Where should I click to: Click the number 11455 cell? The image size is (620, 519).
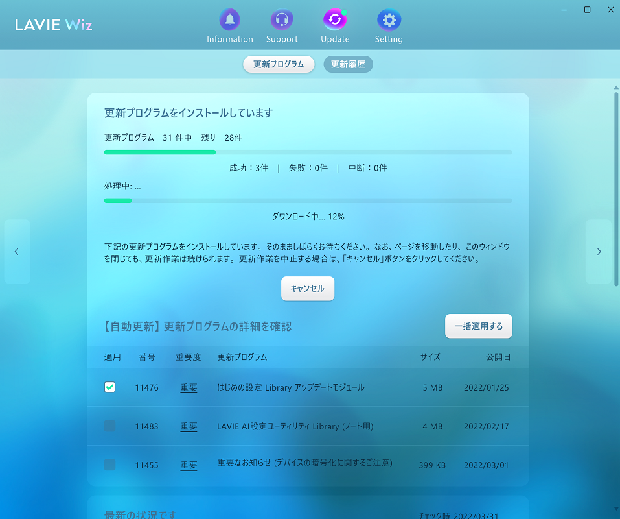pos(146,465)
